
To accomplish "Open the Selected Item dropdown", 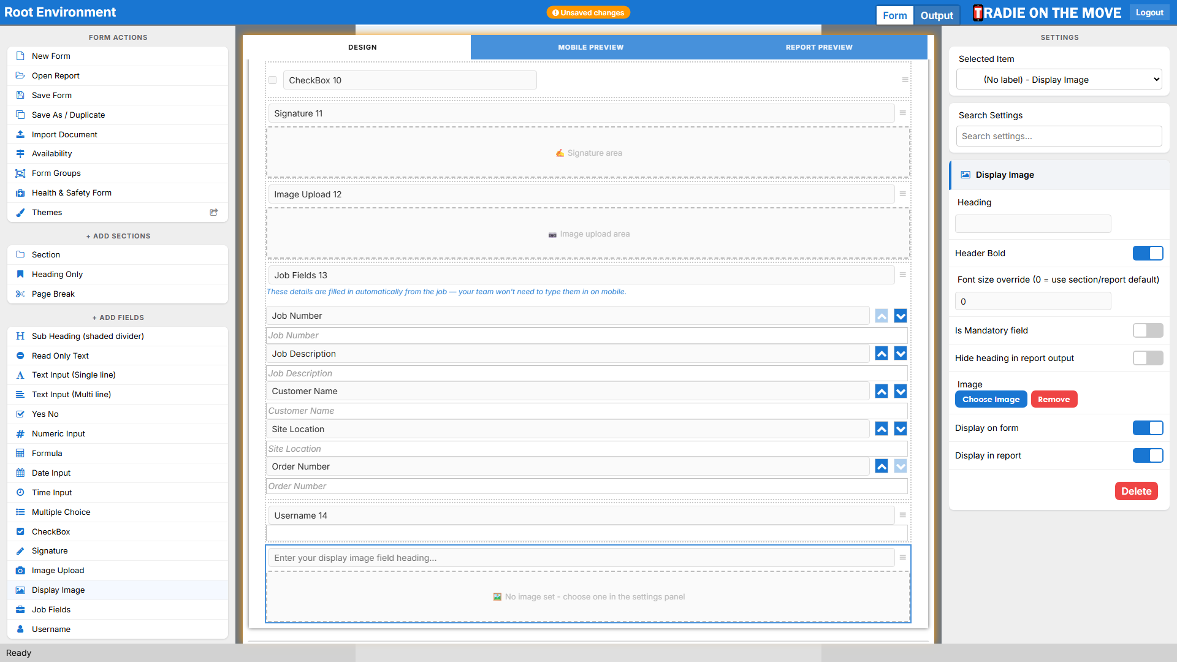I will (1059, 80).
